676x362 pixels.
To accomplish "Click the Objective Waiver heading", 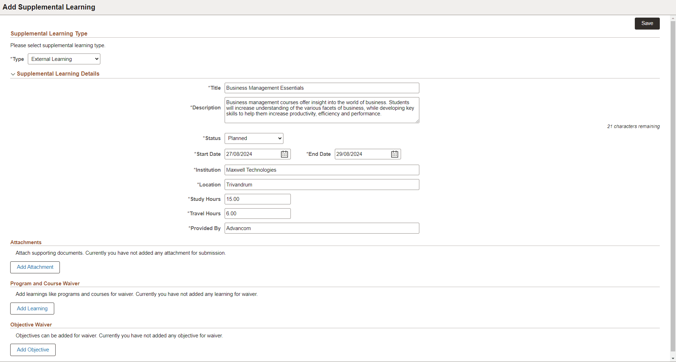I will click(31, 325).
